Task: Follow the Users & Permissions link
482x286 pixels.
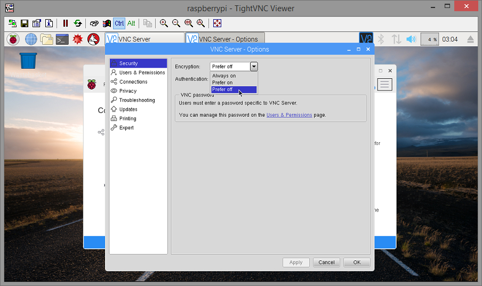Action: pos(290,115)
